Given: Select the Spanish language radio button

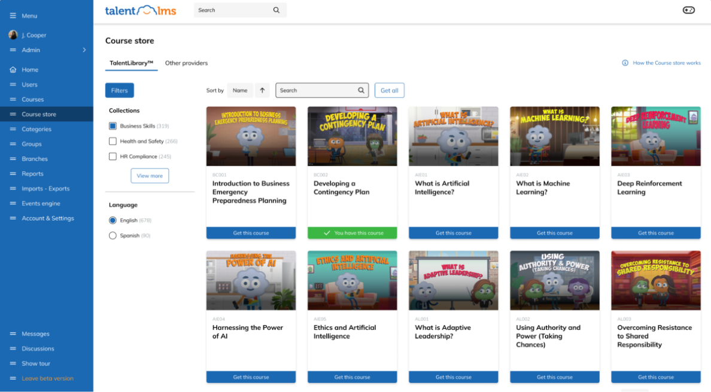Looking at the screenshot, I should coord(113,235).
